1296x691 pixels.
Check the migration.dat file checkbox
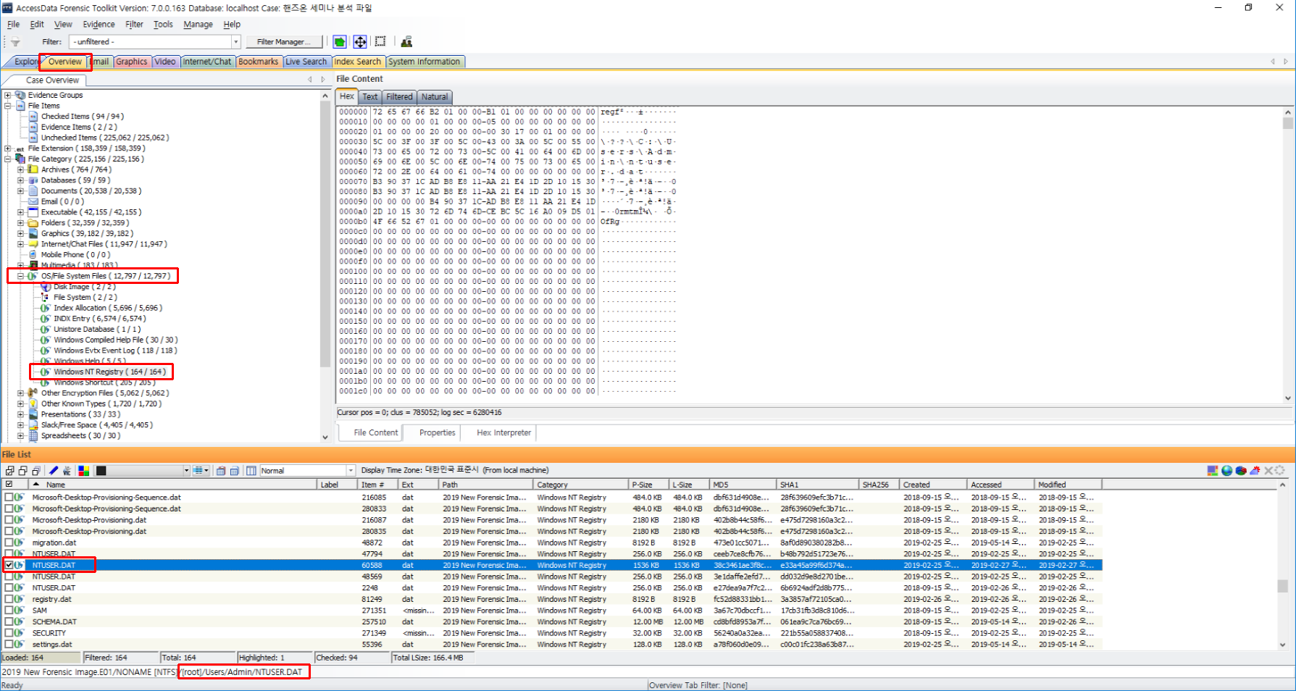tap(9, 543)
